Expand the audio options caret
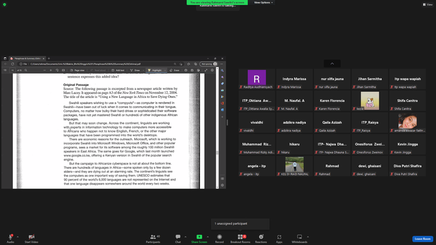Image resolution: width=436 pixels, height=245 pixels. pos(18,237)
